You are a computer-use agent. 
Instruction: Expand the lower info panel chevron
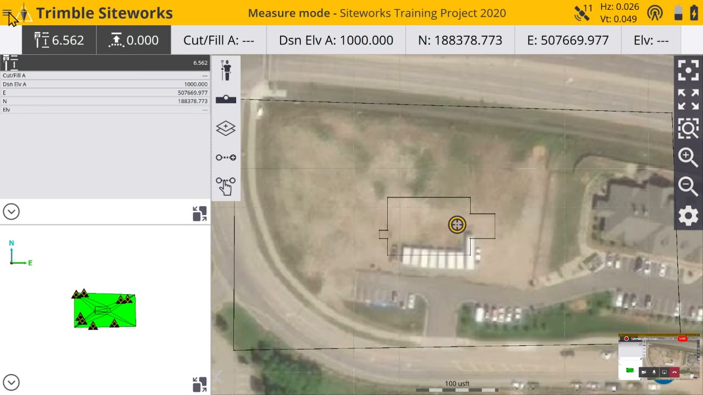(x=11, y=382)
